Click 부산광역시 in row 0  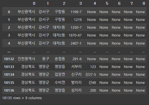[26, 12]
